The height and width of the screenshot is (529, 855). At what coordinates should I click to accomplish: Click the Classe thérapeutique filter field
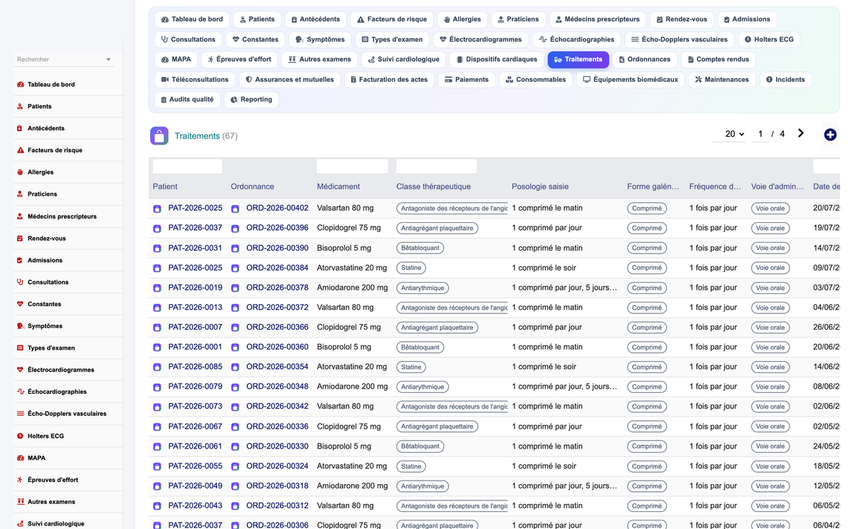pyautogui.click(x=436, y=167)
